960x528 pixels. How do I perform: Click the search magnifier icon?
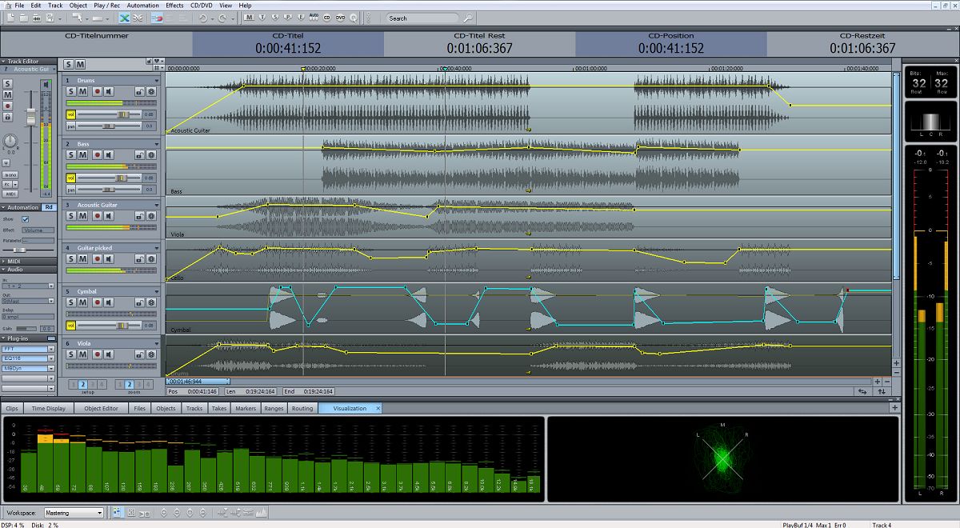pyautogui.click(x=467, y=18)
